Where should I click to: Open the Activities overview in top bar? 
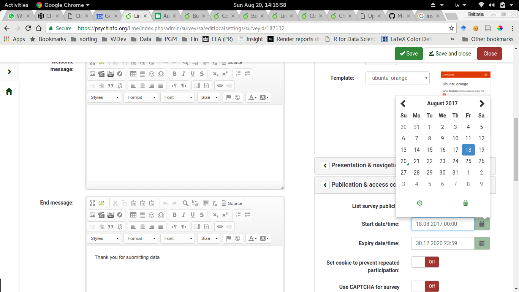click(x=16, y=5)
